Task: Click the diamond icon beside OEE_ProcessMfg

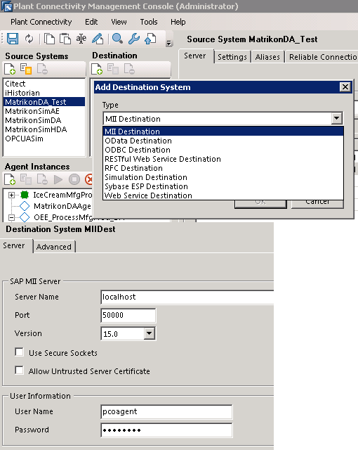Action: (x=25, y=217)
